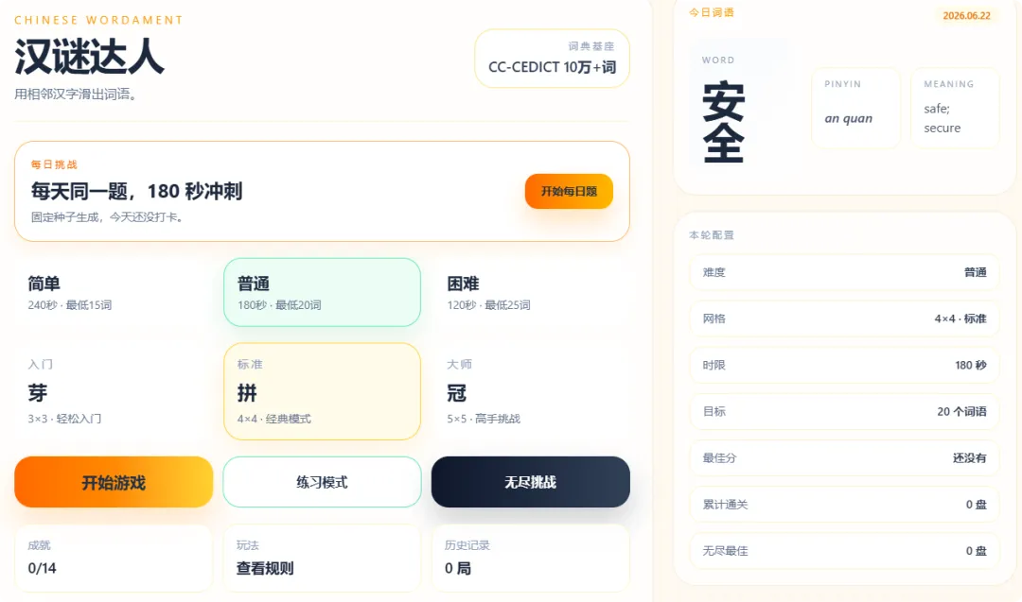Click the 难度 普通 config row
The image size is (1022, 602).
point(844,273)
